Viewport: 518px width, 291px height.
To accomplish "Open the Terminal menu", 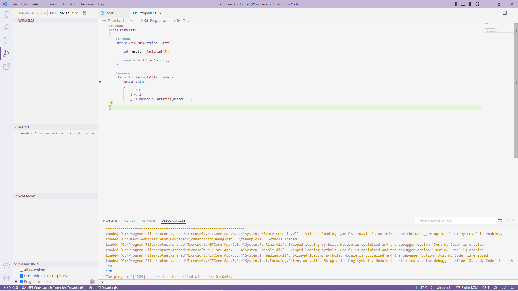I will (x=87, y=4).
